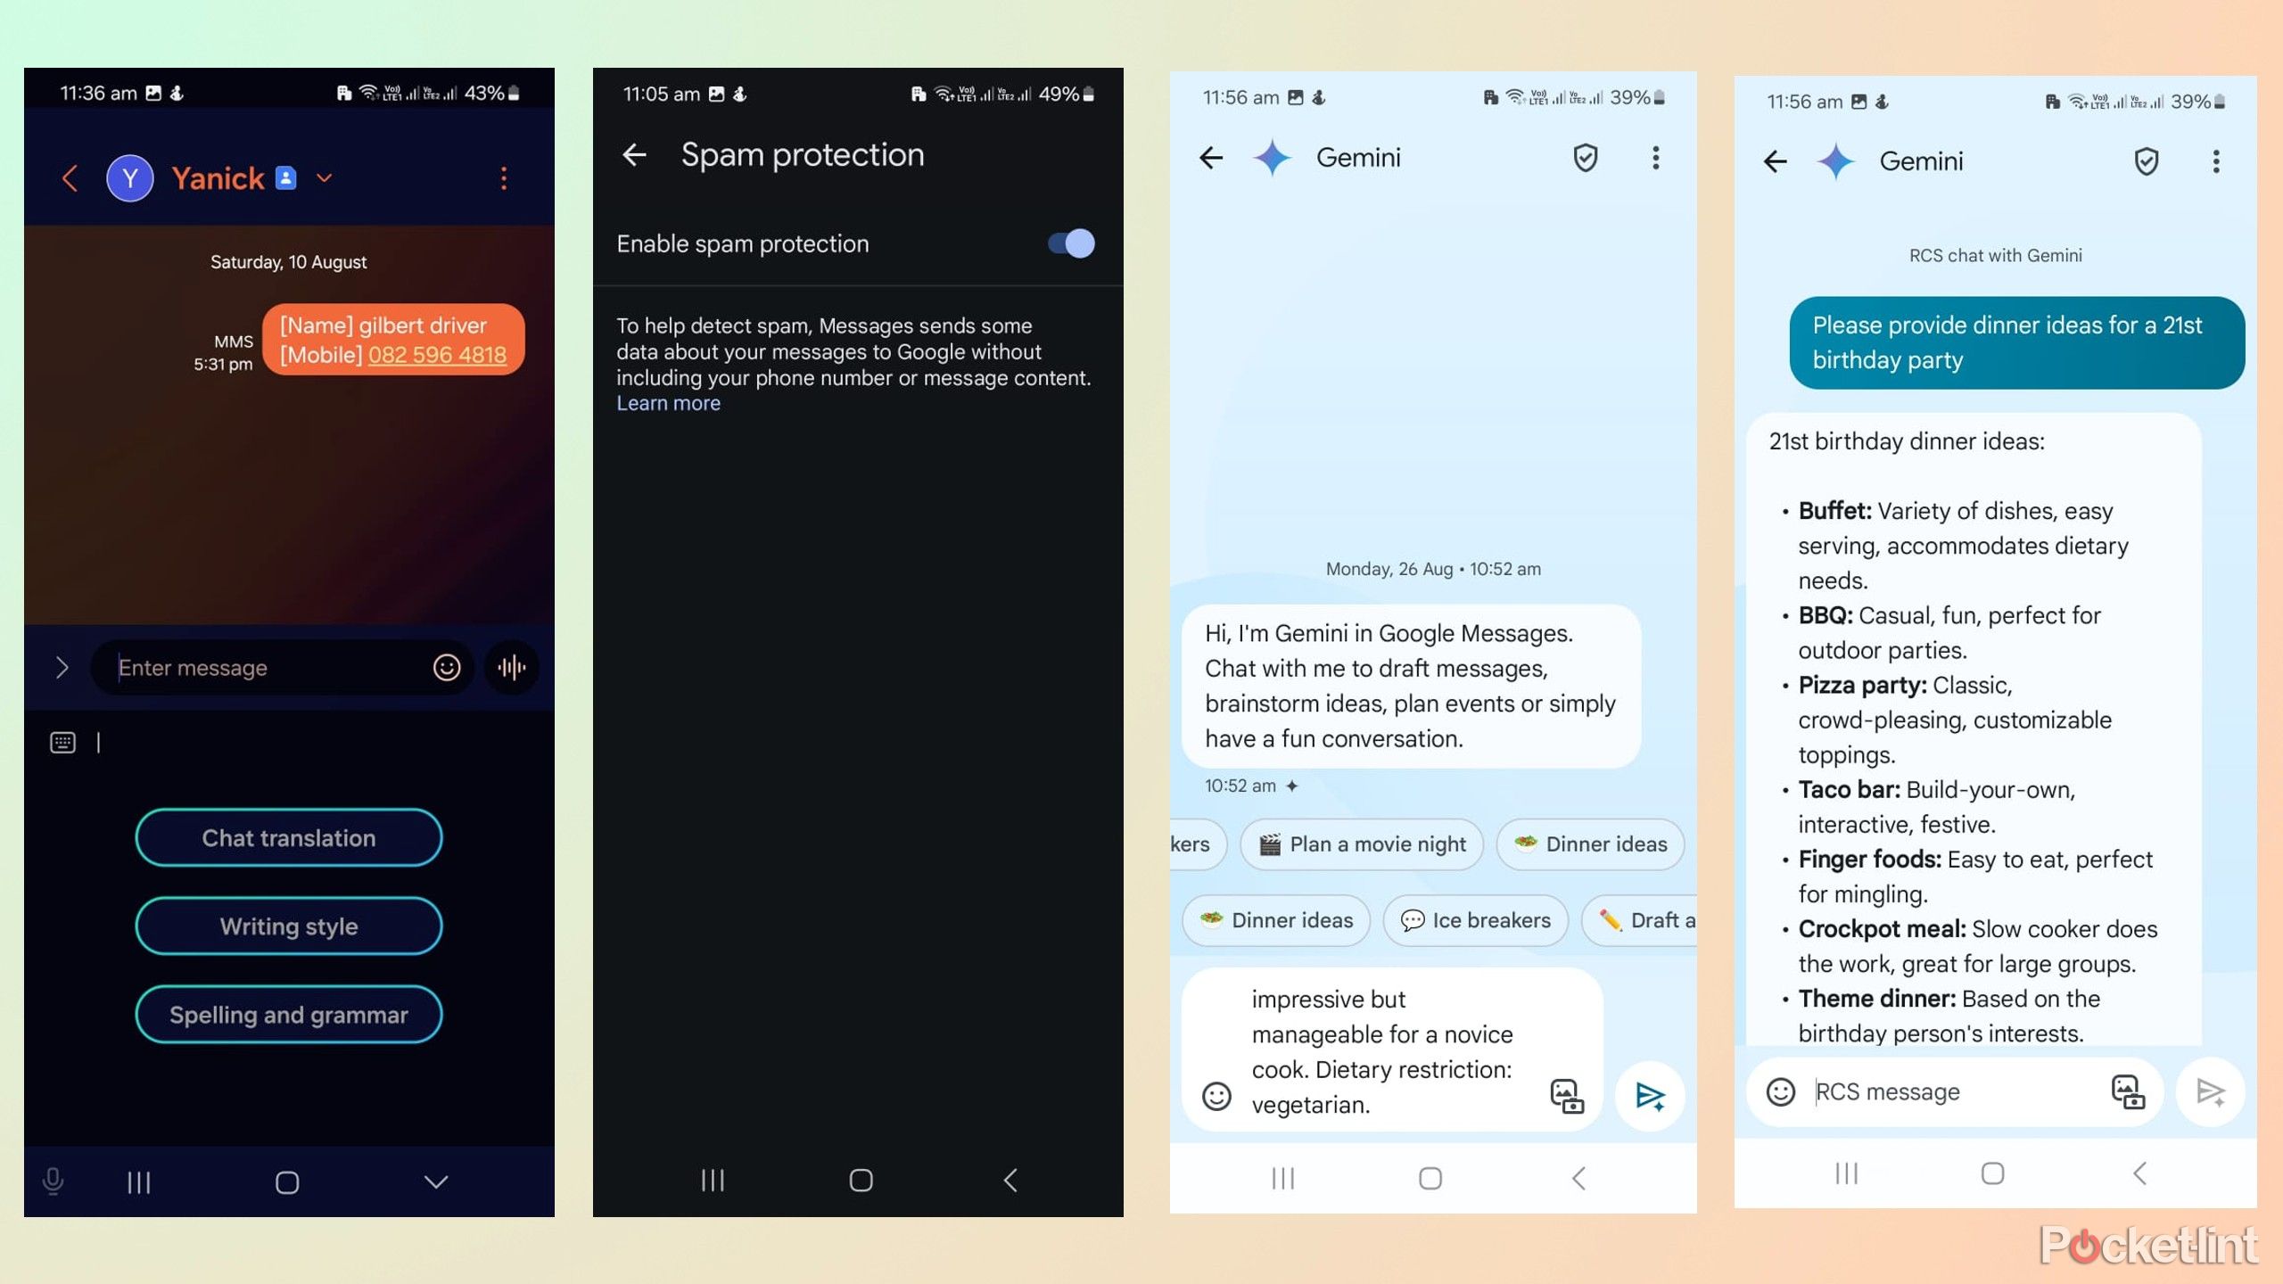Screen dimensions: 2283x1284
Task: Tap the RCS message attach media icon
Action: [x=2126, y=1091]
